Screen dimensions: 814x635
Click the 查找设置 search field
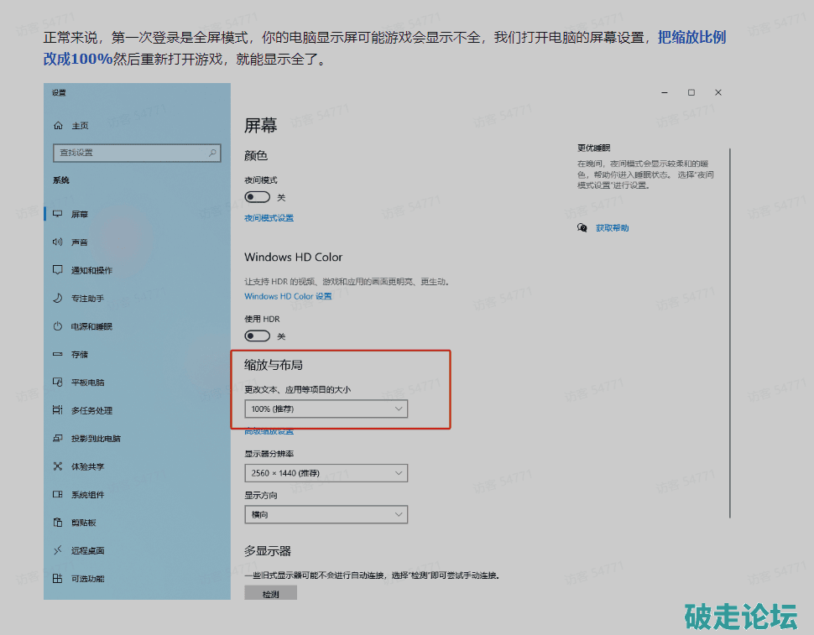(130, 153)
